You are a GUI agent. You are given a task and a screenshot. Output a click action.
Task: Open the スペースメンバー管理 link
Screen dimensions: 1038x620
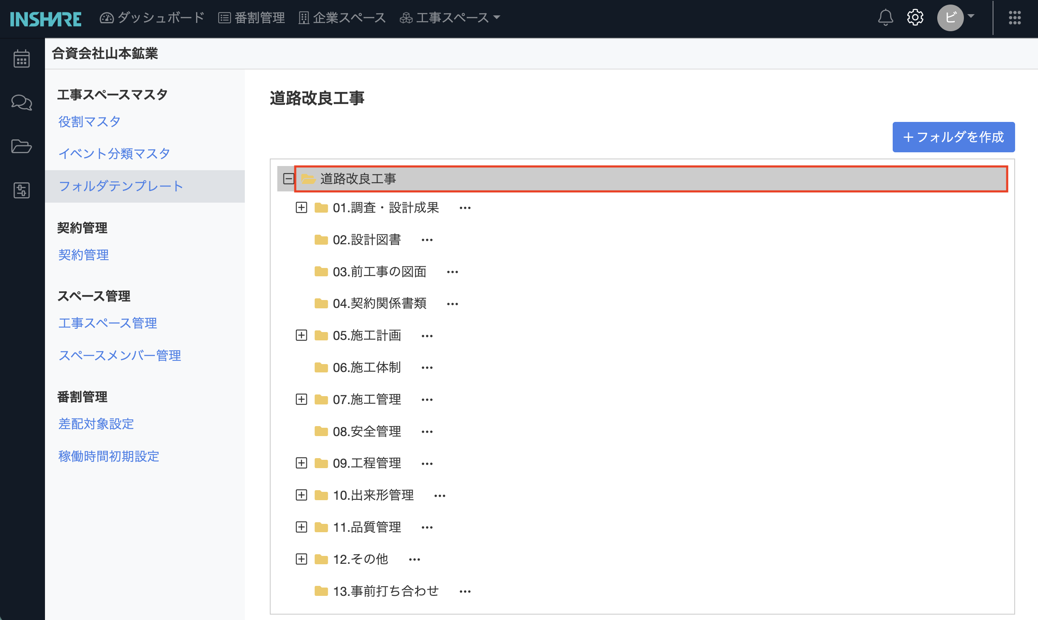tap(119, 355)
